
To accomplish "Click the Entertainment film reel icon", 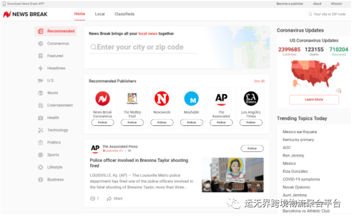I will [x=40, y=105].
